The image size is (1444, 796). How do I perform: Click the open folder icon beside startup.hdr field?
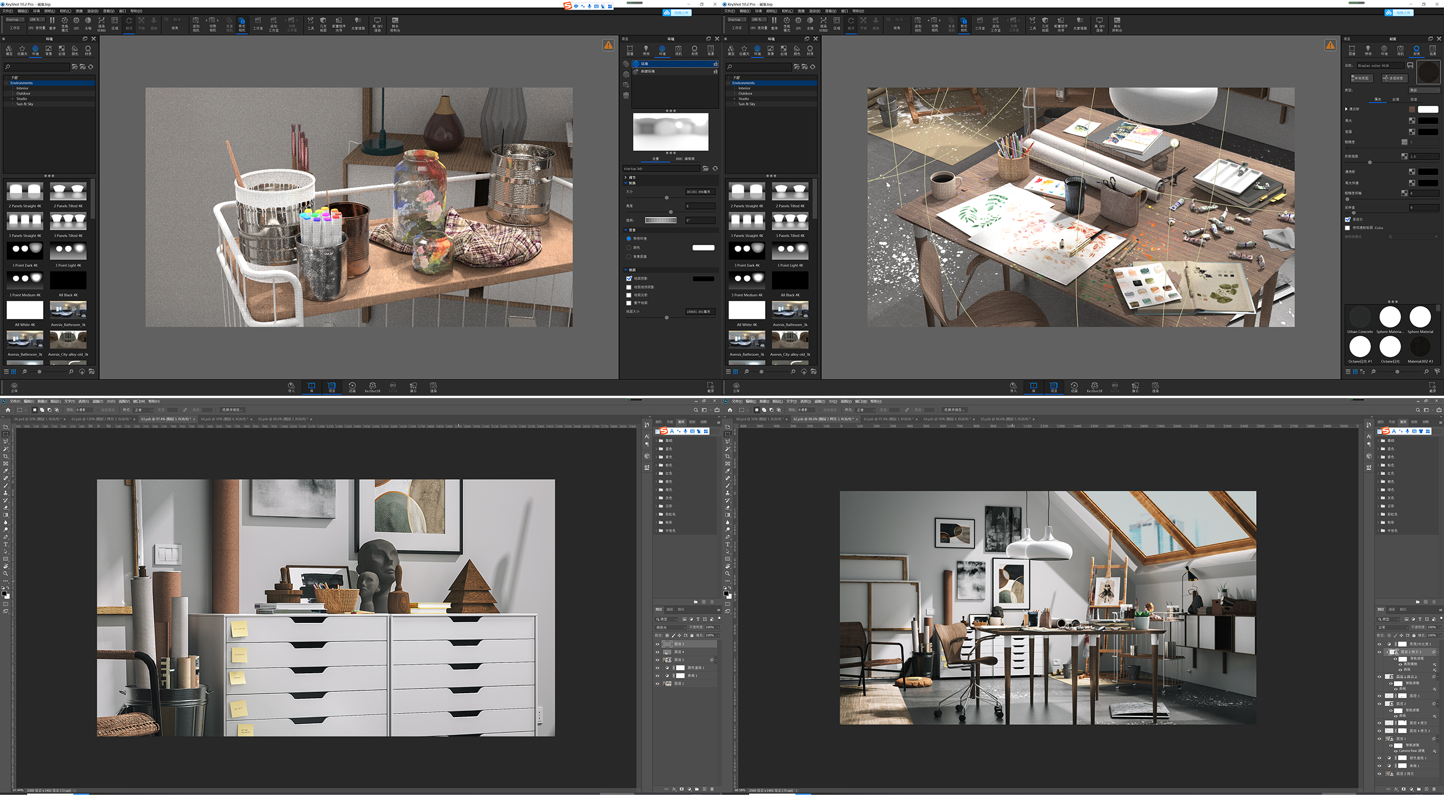(706, 169)
